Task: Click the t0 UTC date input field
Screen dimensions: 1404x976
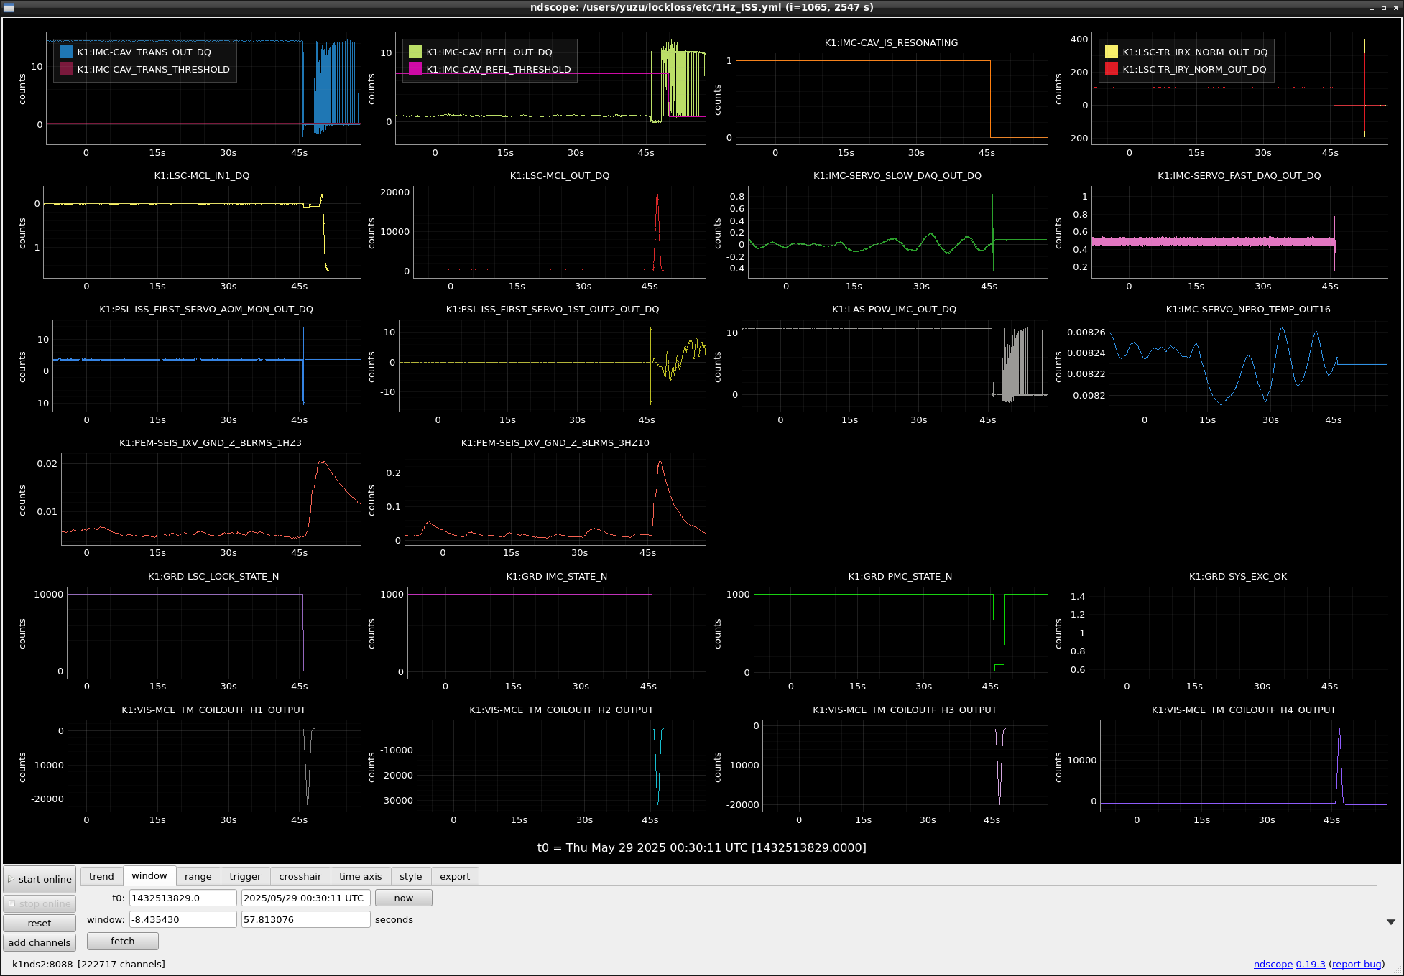Action: click(x=306, y=898)
